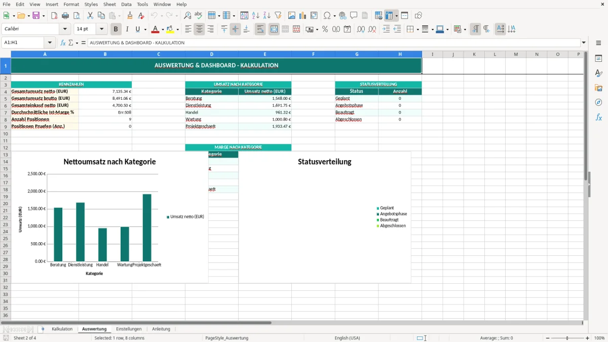The image size is (608, 342).
Task: Switch to the Kalkulation sheet tab
Action: click(x=62, y=329)
